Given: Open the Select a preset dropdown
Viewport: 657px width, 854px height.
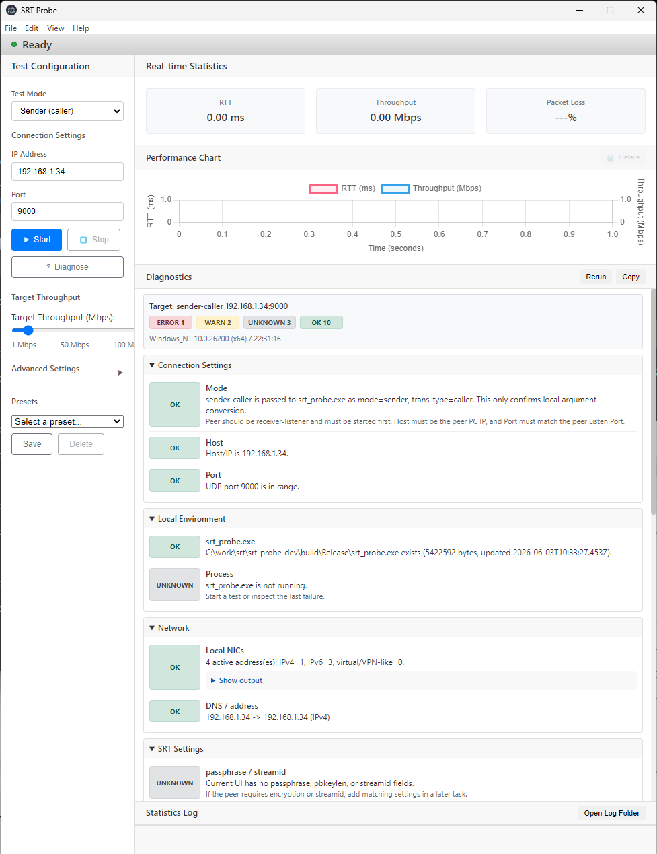Looking at the screenshot, I should point(67,421).
